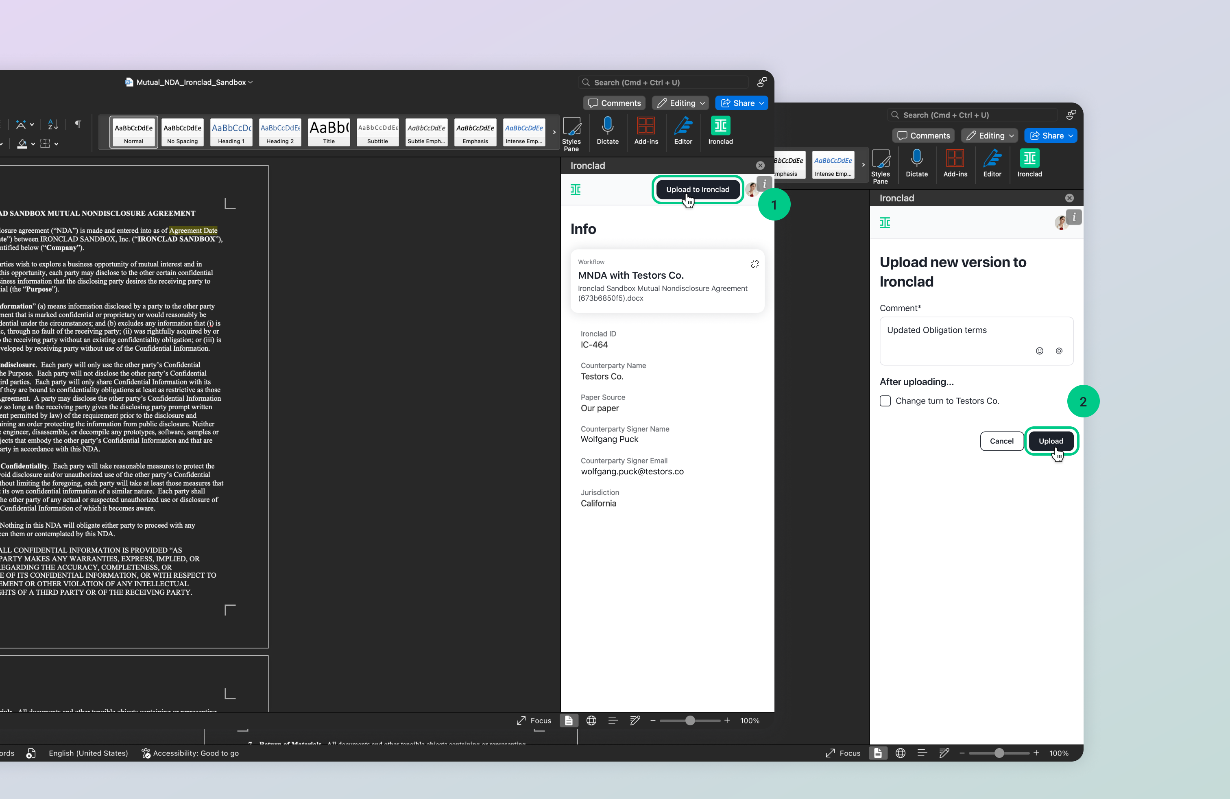1230x799 pixels.
Task: Click the info icon in the Info pane
Action: (764, 184)
